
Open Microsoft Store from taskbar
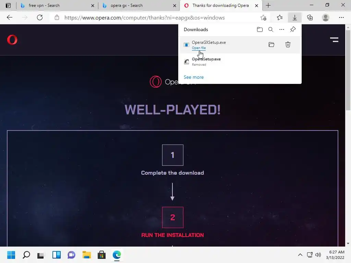[101, 255]
